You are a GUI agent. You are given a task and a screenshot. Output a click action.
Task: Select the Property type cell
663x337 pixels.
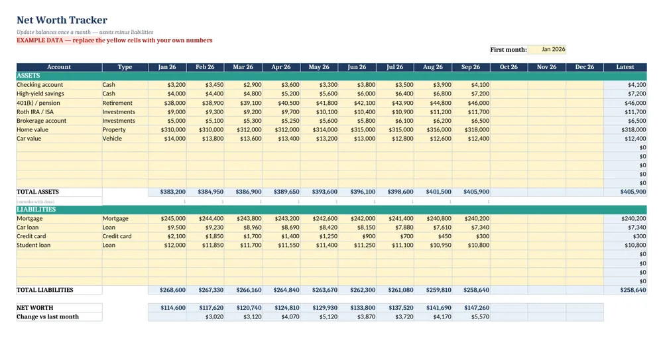(x=125, y=130)
